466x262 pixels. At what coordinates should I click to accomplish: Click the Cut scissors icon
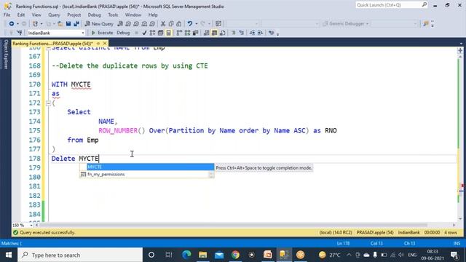tap(163, 24)
